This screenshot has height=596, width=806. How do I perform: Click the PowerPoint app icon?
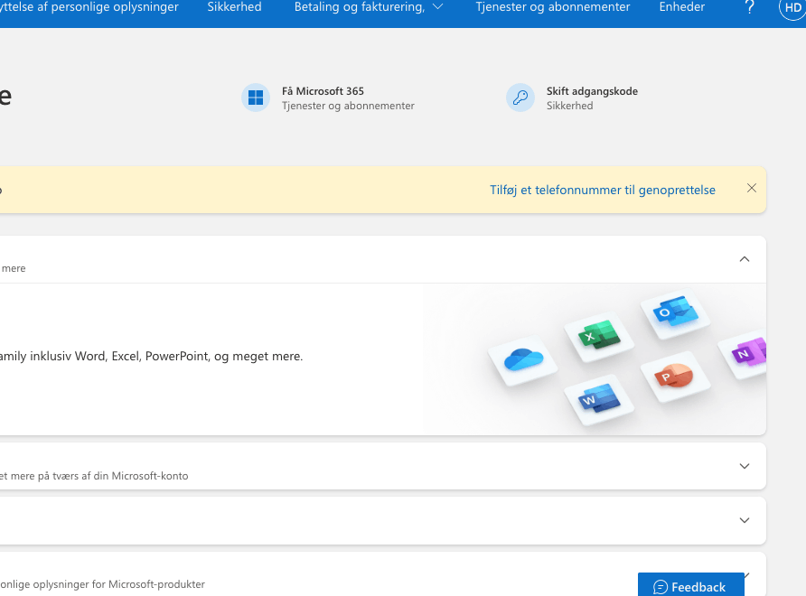[x=675, y=377]
